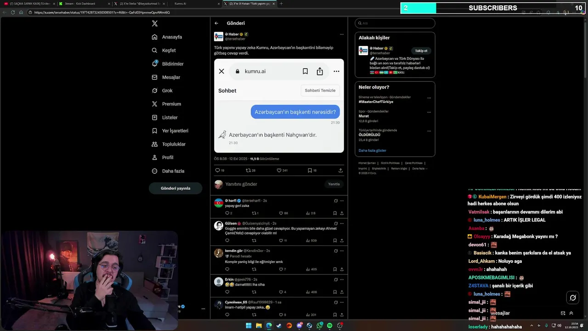Open the floating Grok button
This screenshot has height=331, width=588.
tap(573, 297)
